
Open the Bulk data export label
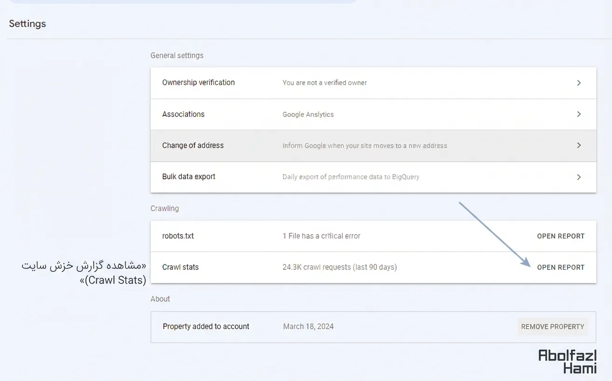(188, 177)
